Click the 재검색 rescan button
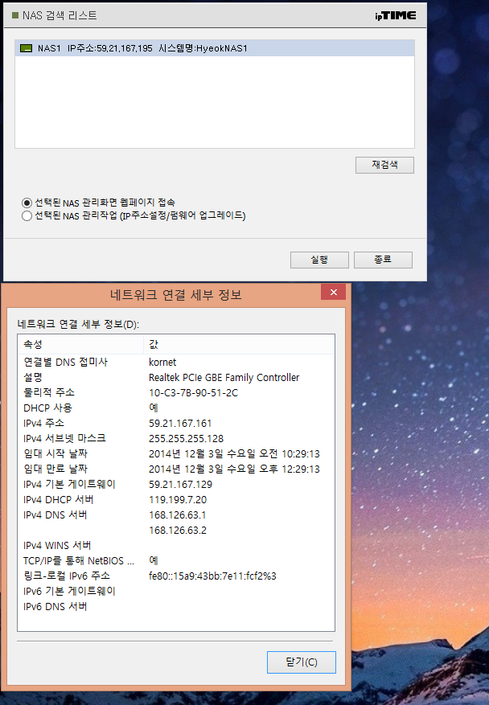The width and height of the screenshot is (489, 705). 384,165
